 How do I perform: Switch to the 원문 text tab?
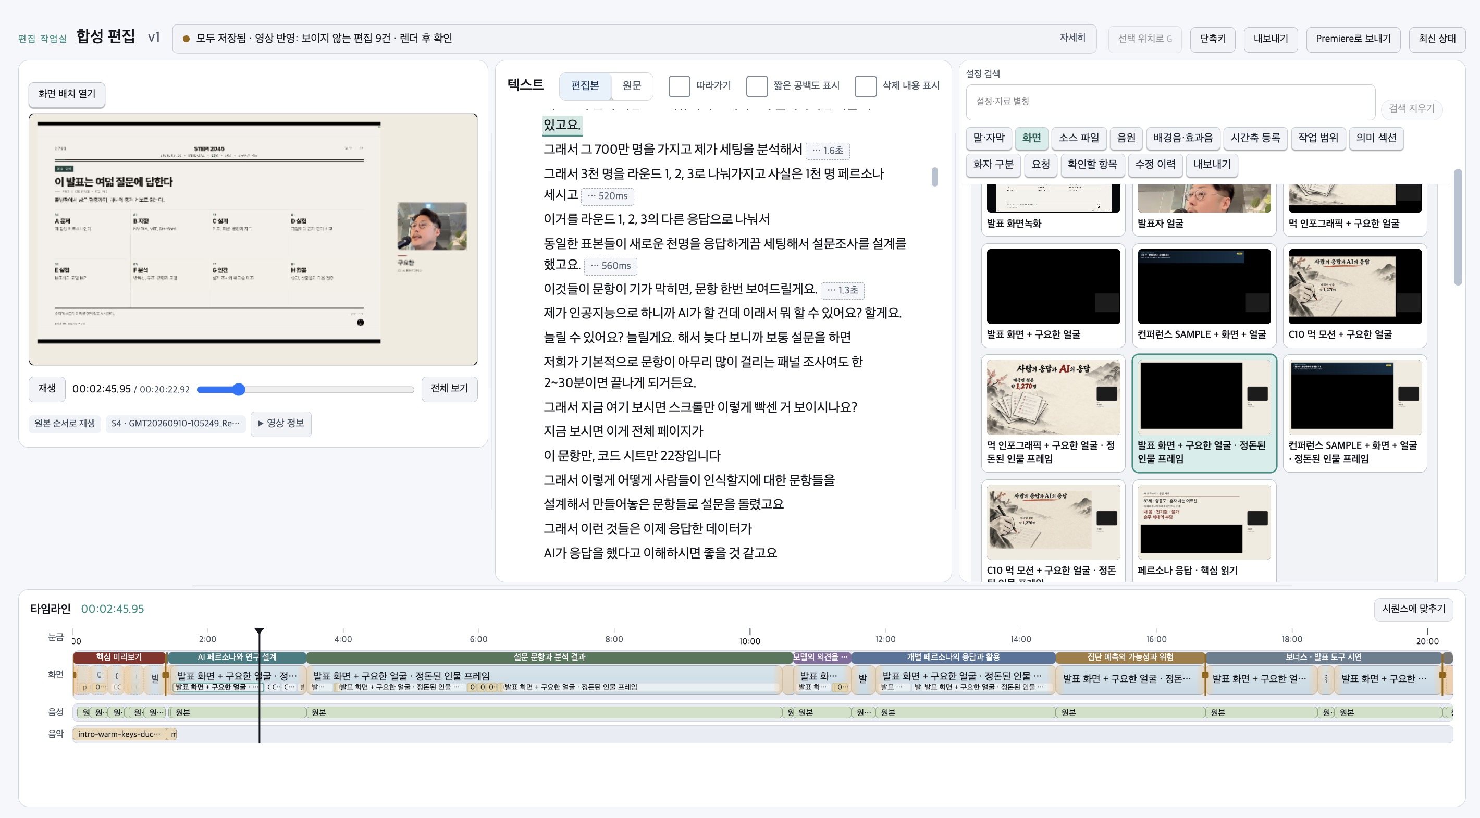632,86
